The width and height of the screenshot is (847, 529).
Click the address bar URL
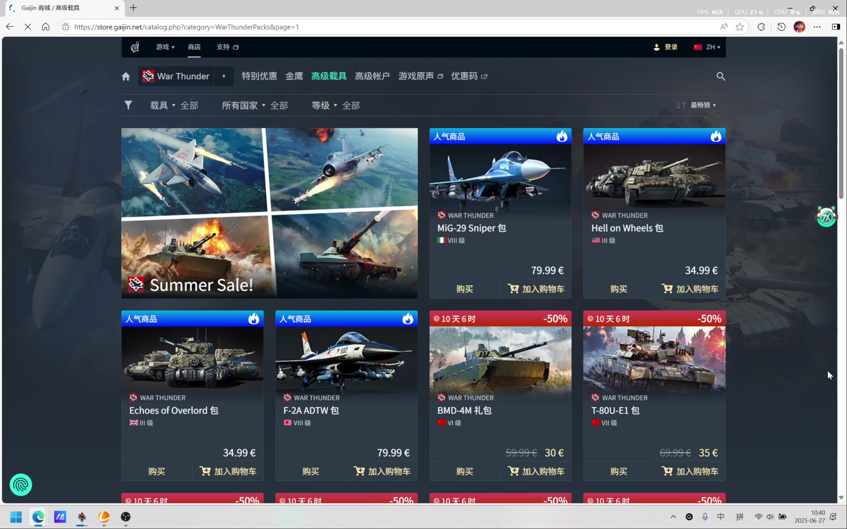[x=186, y=27]
